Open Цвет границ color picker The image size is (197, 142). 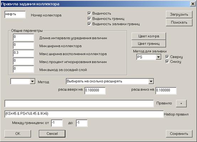(x=149, y=44)
